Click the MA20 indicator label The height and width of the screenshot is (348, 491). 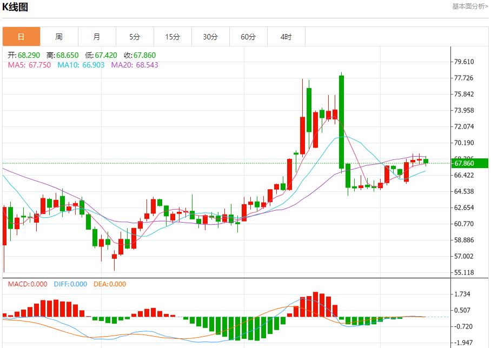(135, 65)
